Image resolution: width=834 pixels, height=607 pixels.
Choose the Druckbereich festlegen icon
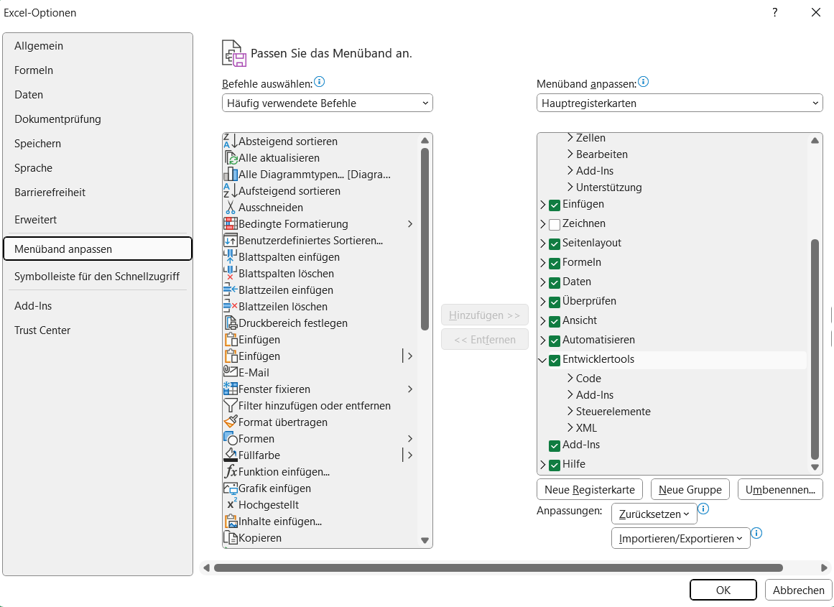pos(231,323)
